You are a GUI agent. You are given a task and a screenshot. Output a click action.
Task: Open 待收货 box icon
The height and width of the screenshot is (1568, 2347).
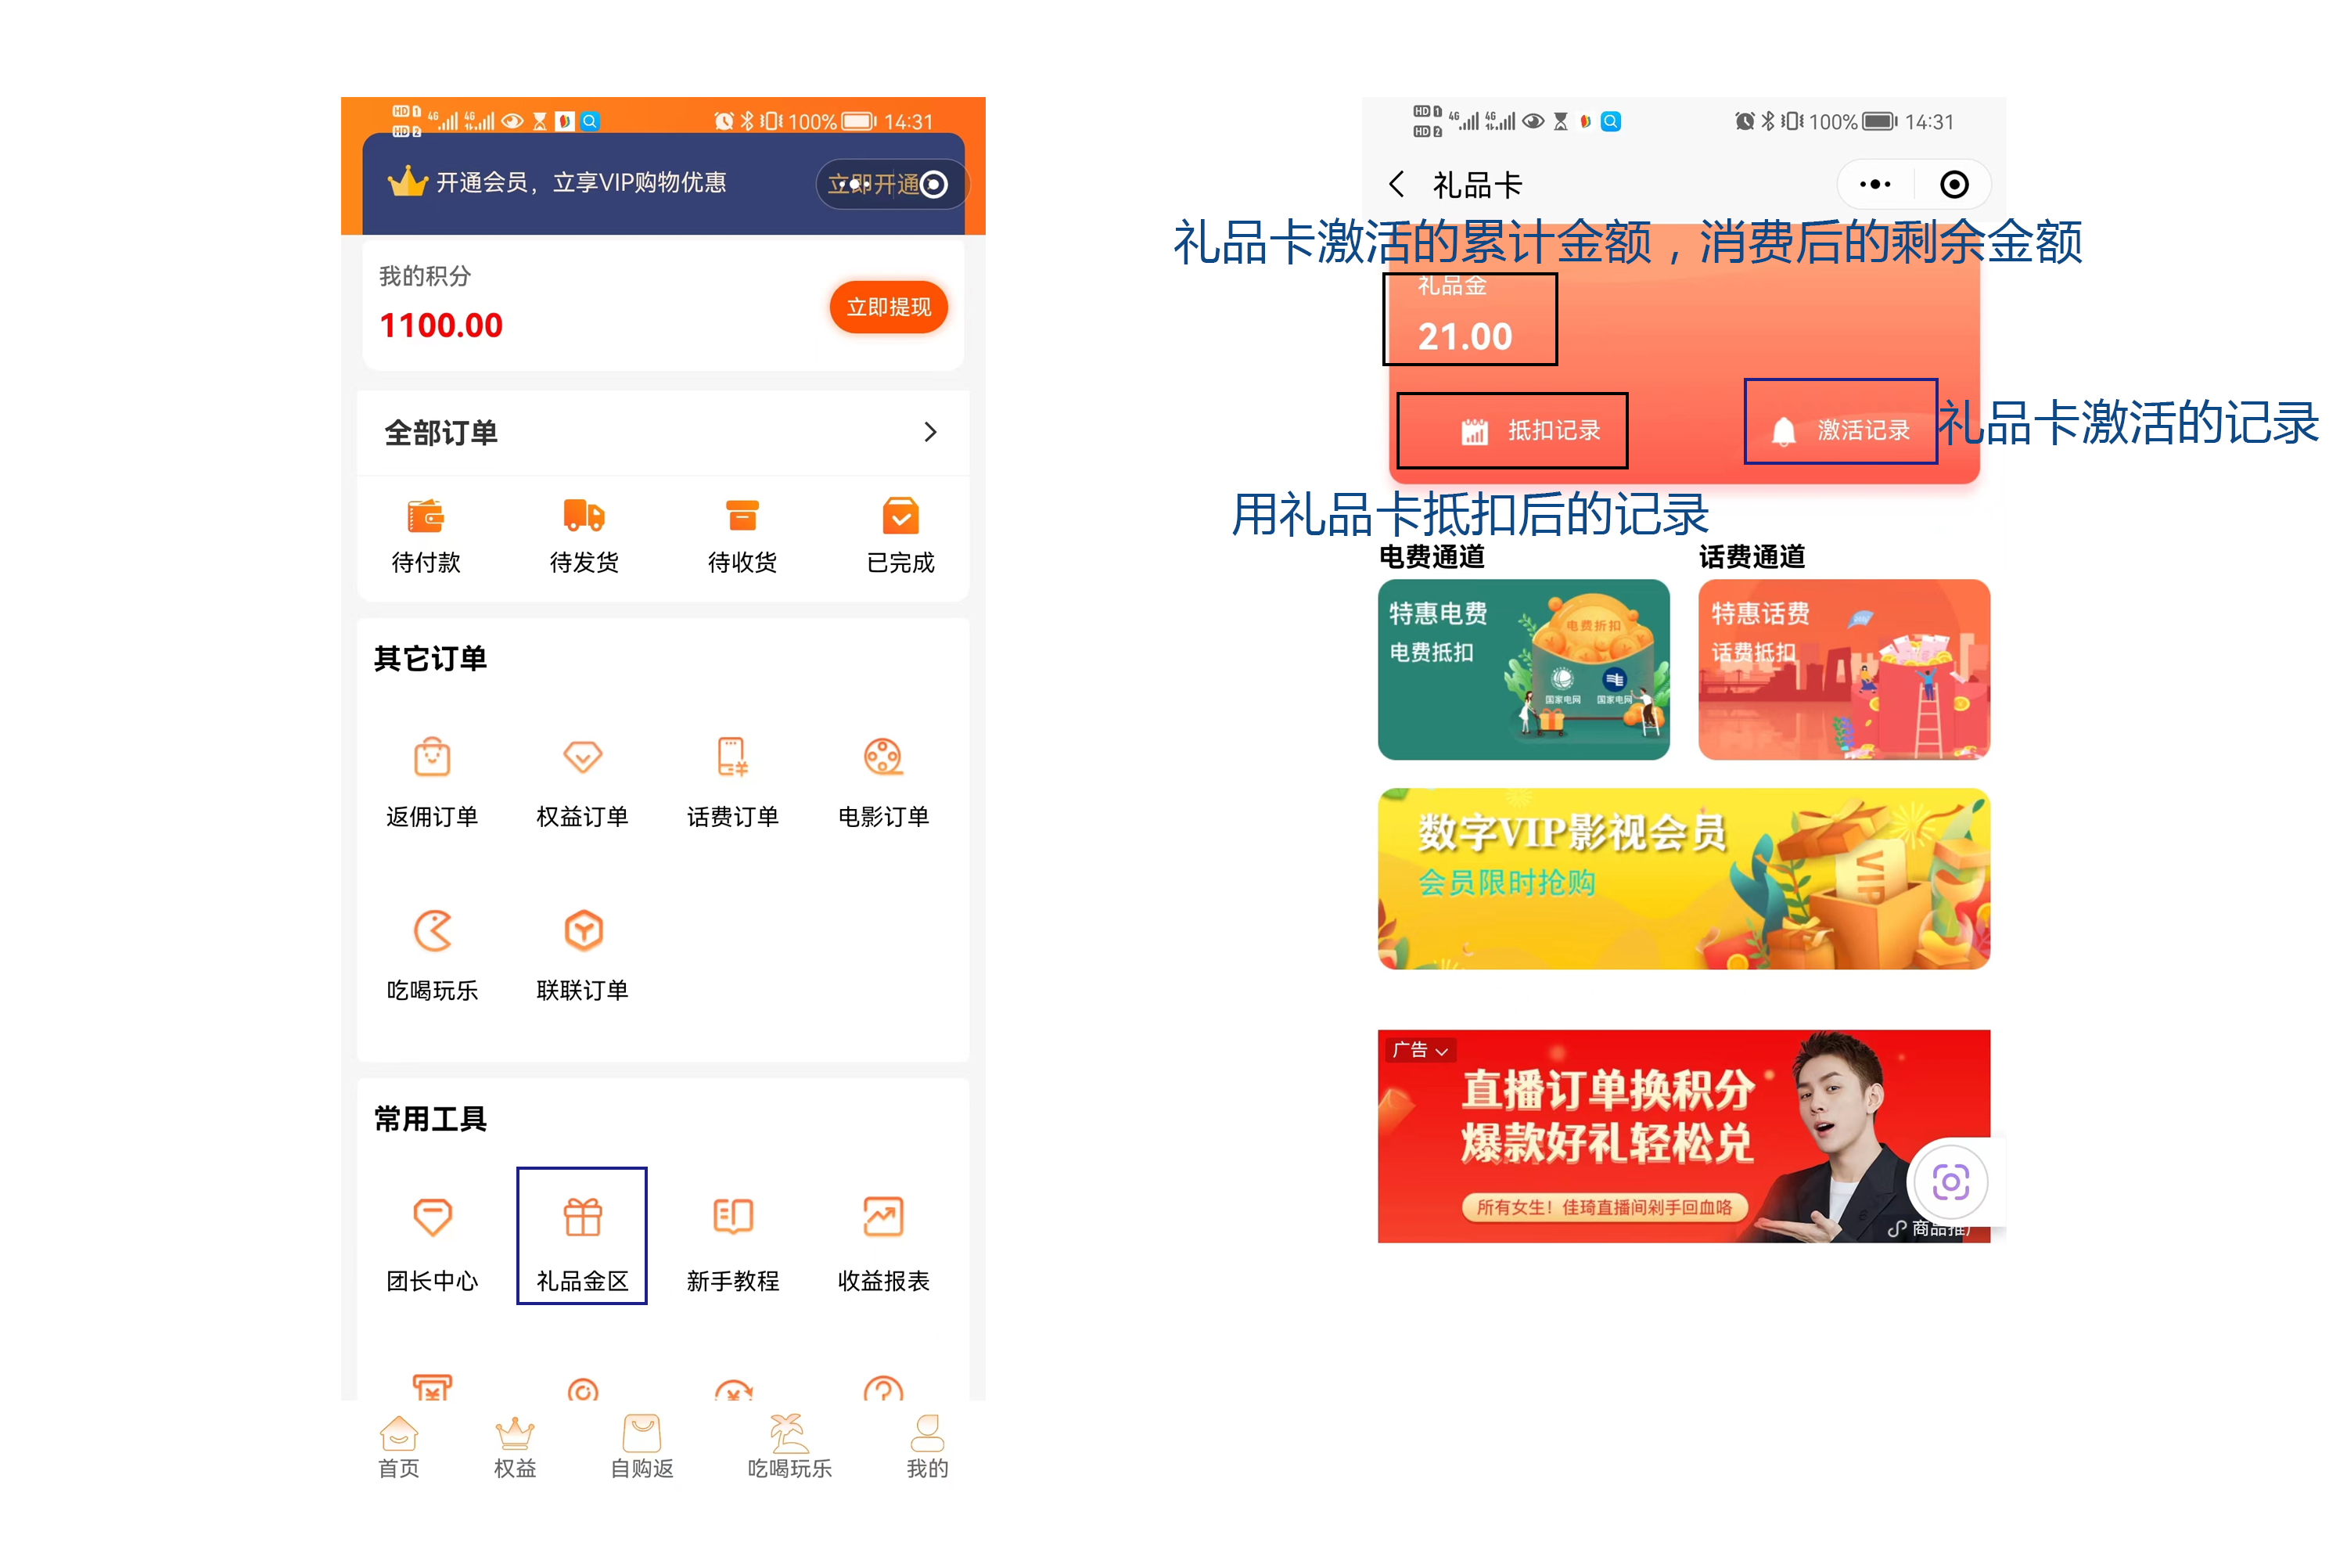point(742,516)
